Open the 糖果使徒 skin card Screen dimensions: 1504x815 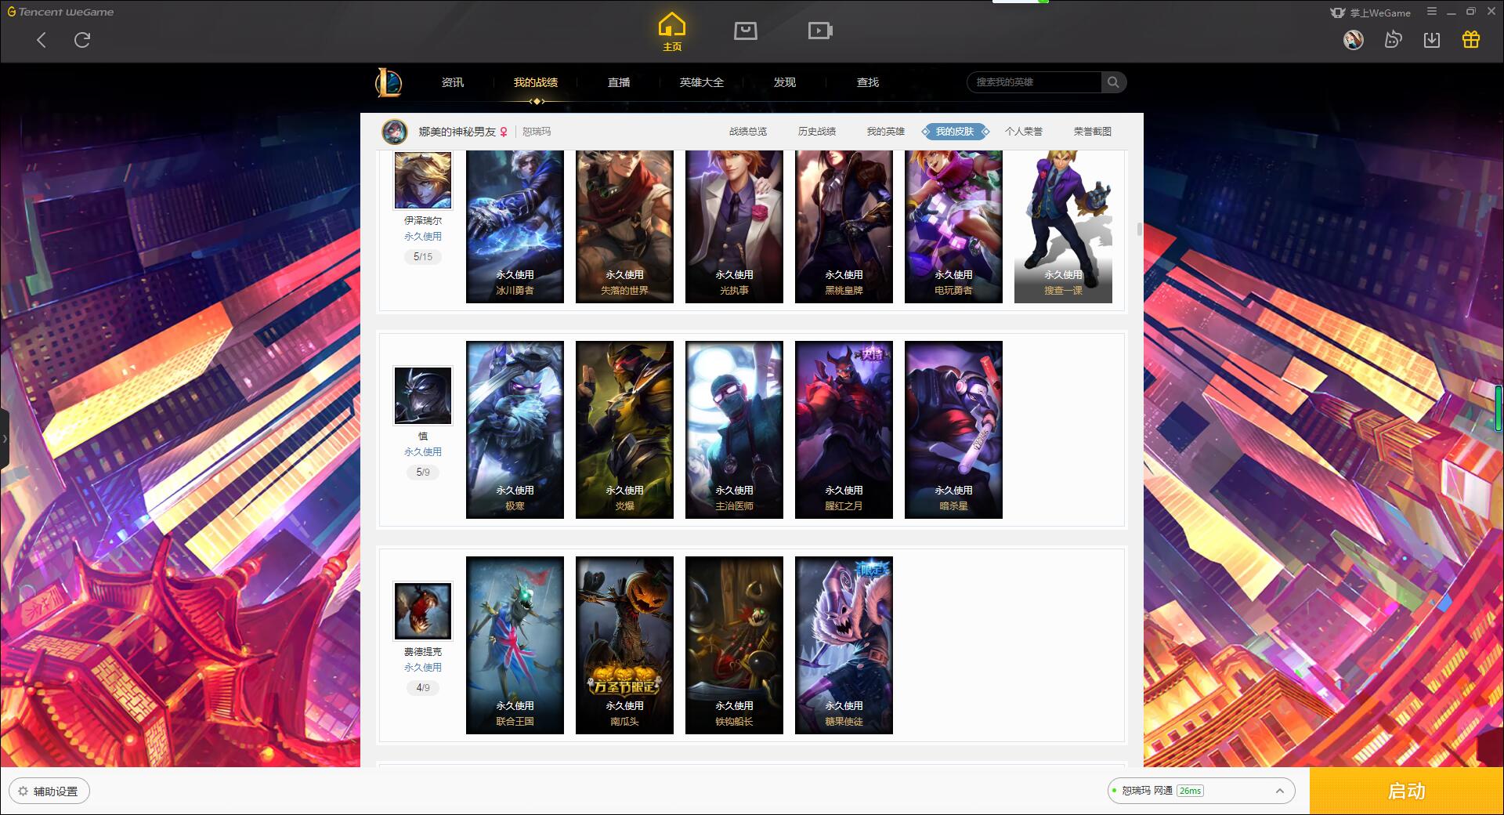pos(844,645)
